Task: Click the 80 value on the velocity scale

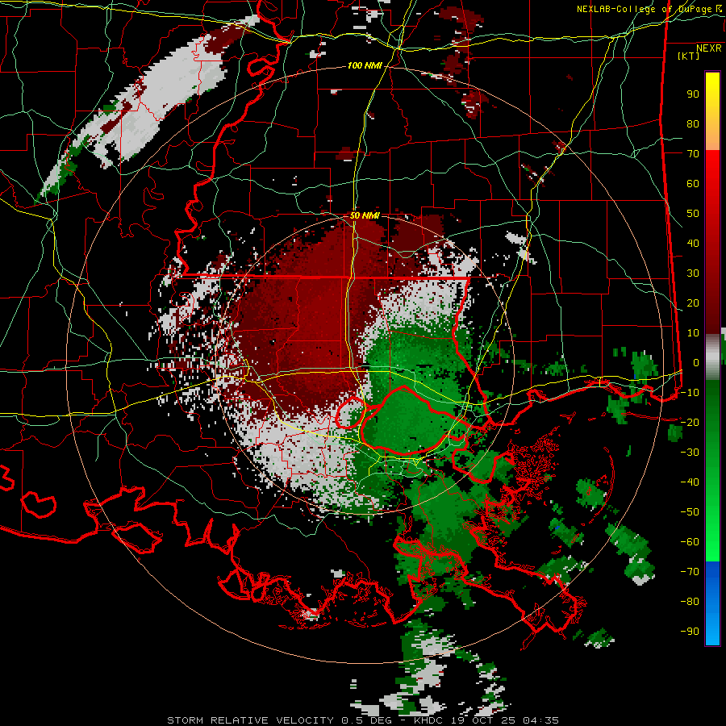Action: coord(693,123)
